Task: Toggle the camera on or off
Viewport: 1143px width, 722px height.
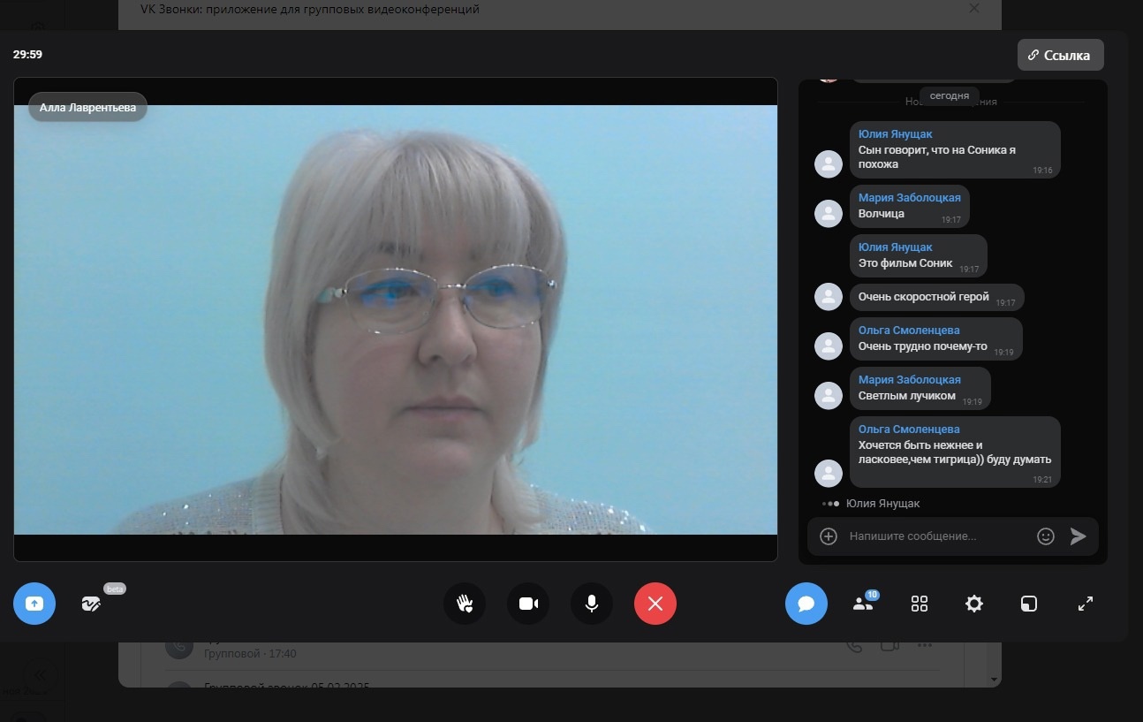Action: 528,604
